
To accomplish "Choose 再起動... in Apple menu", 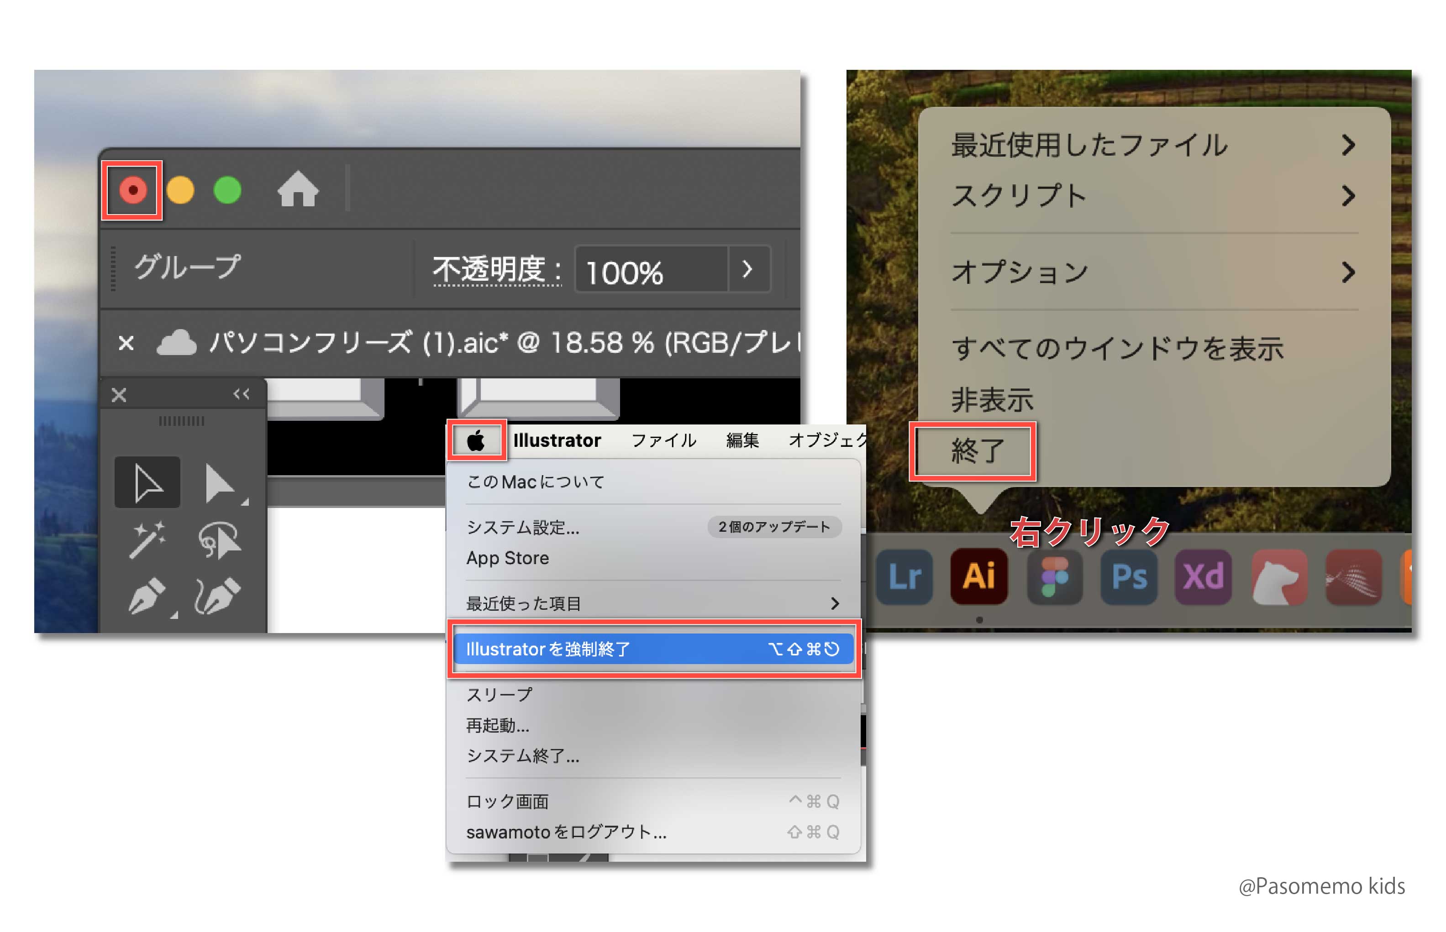I will 653,725.
